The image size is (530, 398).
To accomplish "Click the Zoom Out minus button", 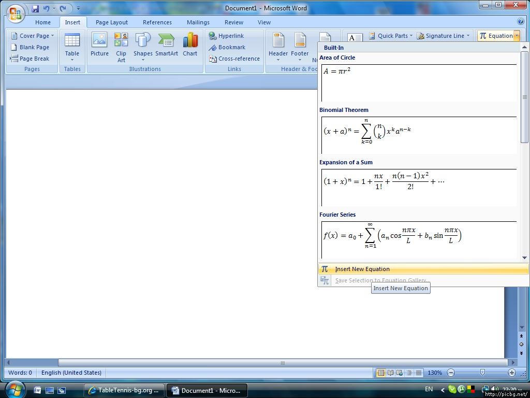I will pyautogui.click(x=451, y=373).
